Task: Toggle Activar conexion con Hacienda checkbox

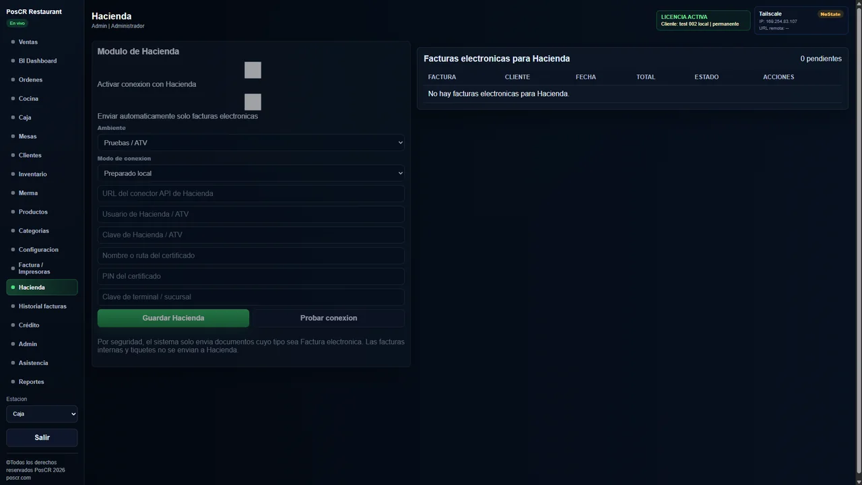Action: (253, 70)
